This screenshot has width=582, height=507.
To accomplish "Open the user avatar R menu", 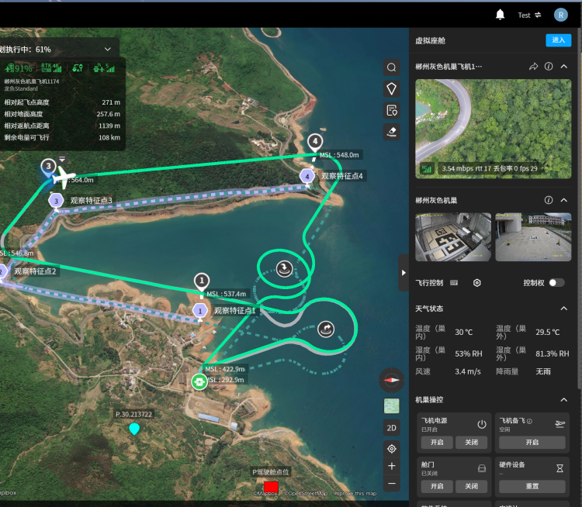I will click(560, 15).
